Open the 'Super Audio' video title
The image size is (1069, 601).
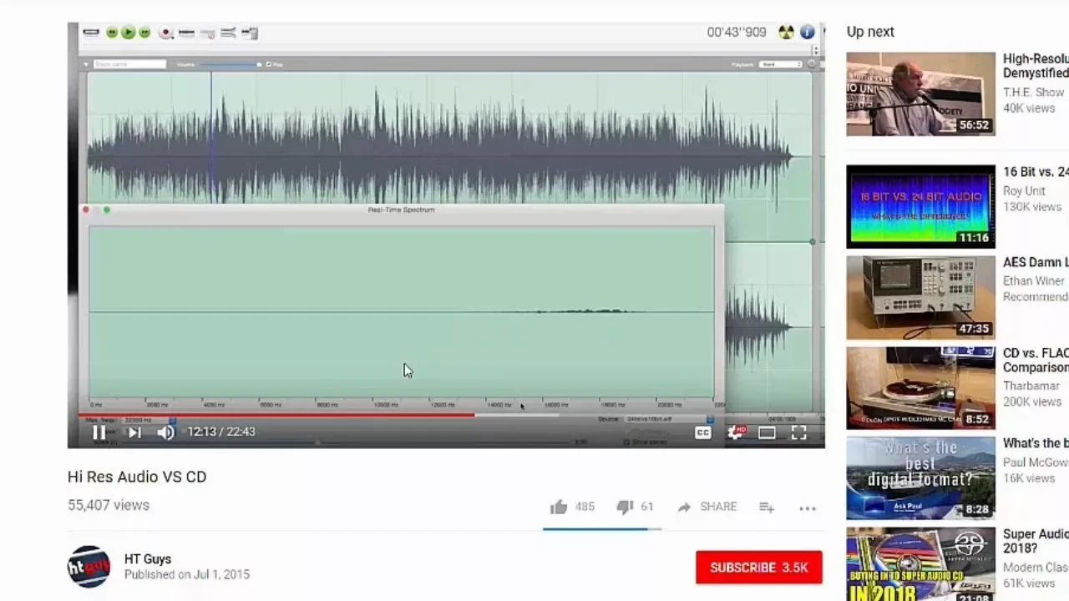click(x=1036, y=541)
